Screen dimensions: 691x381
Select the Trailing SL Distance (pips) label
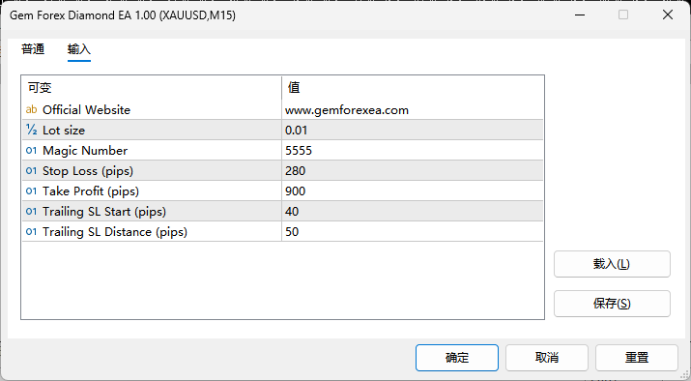[x=115, y=232]
